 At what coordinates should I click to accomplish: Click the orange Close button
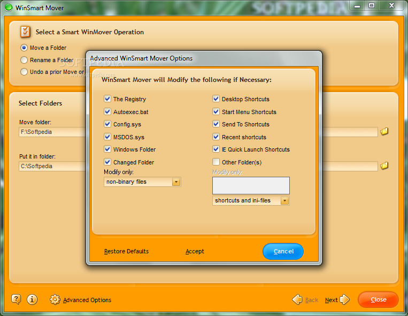[x=379, y=299]
